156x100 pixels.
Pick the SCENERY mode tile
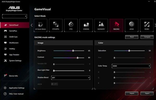pyautogui.click(x=101, y=25)
